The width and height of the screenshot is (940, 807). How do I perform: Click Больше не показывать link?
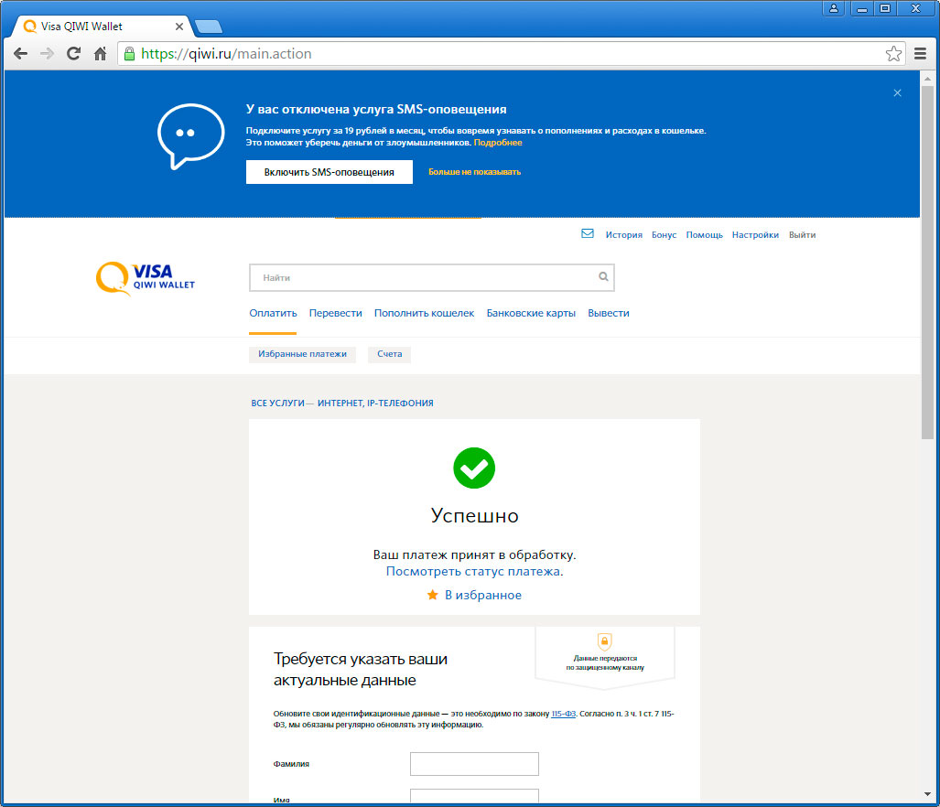coord(474,172)
